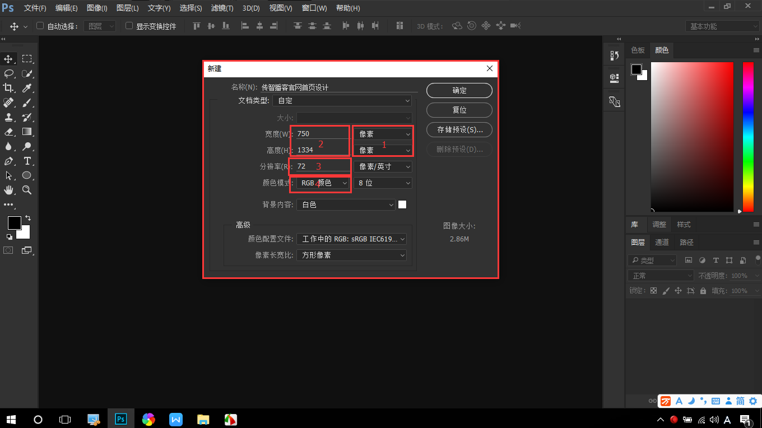Pick the Lasso tool
This screenshot has height=428, width=762.
click(x=8, y=73)
